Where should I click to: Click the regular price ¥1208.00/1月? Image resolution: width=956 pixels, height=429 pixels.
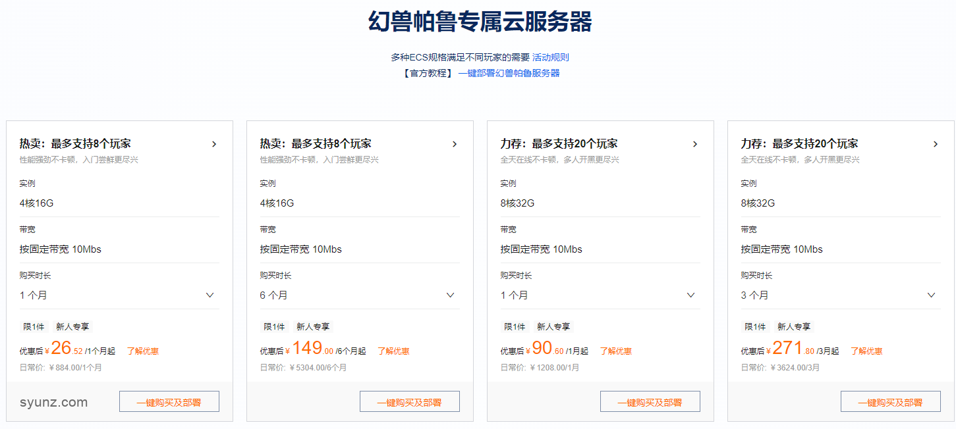coord(555,368)
